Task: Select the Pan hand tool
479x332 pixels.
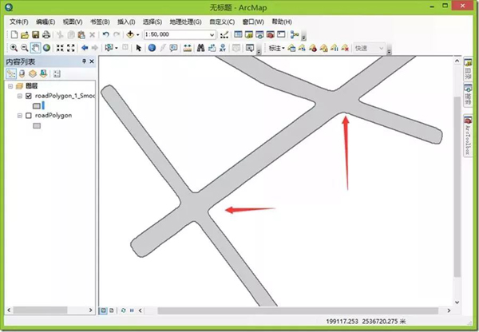Action: (35, 48)
